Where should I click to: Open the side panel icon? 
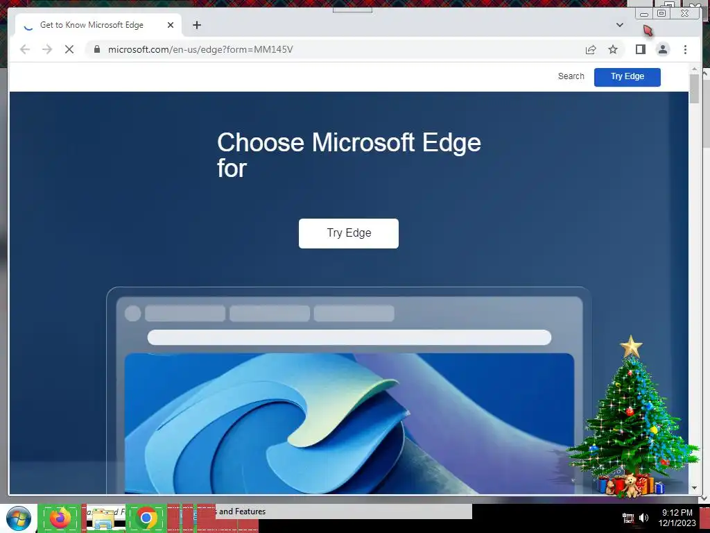[x=640, y=49]
